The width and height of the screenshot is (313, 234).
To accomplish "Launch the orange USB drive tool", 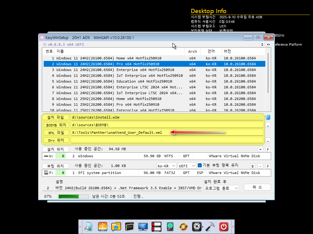I will coord(103,226).
